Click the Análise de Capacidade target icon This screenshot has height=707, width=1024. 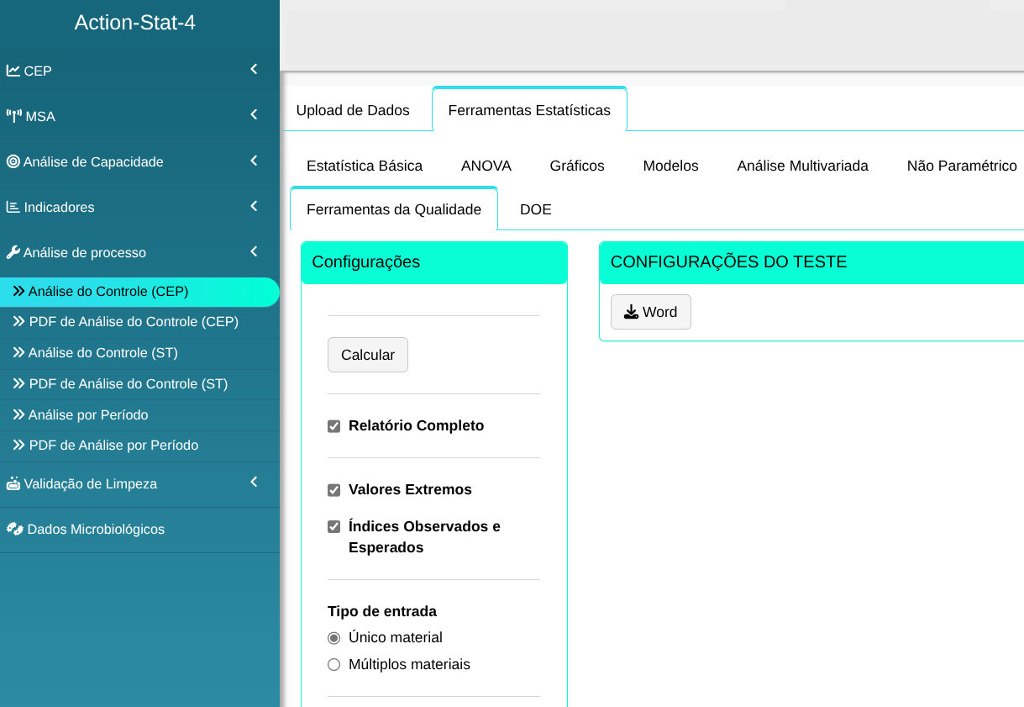(13, 161)
